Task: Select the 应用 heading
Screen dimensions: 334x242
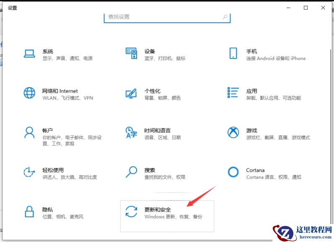Action: click(x=251, y=91)
